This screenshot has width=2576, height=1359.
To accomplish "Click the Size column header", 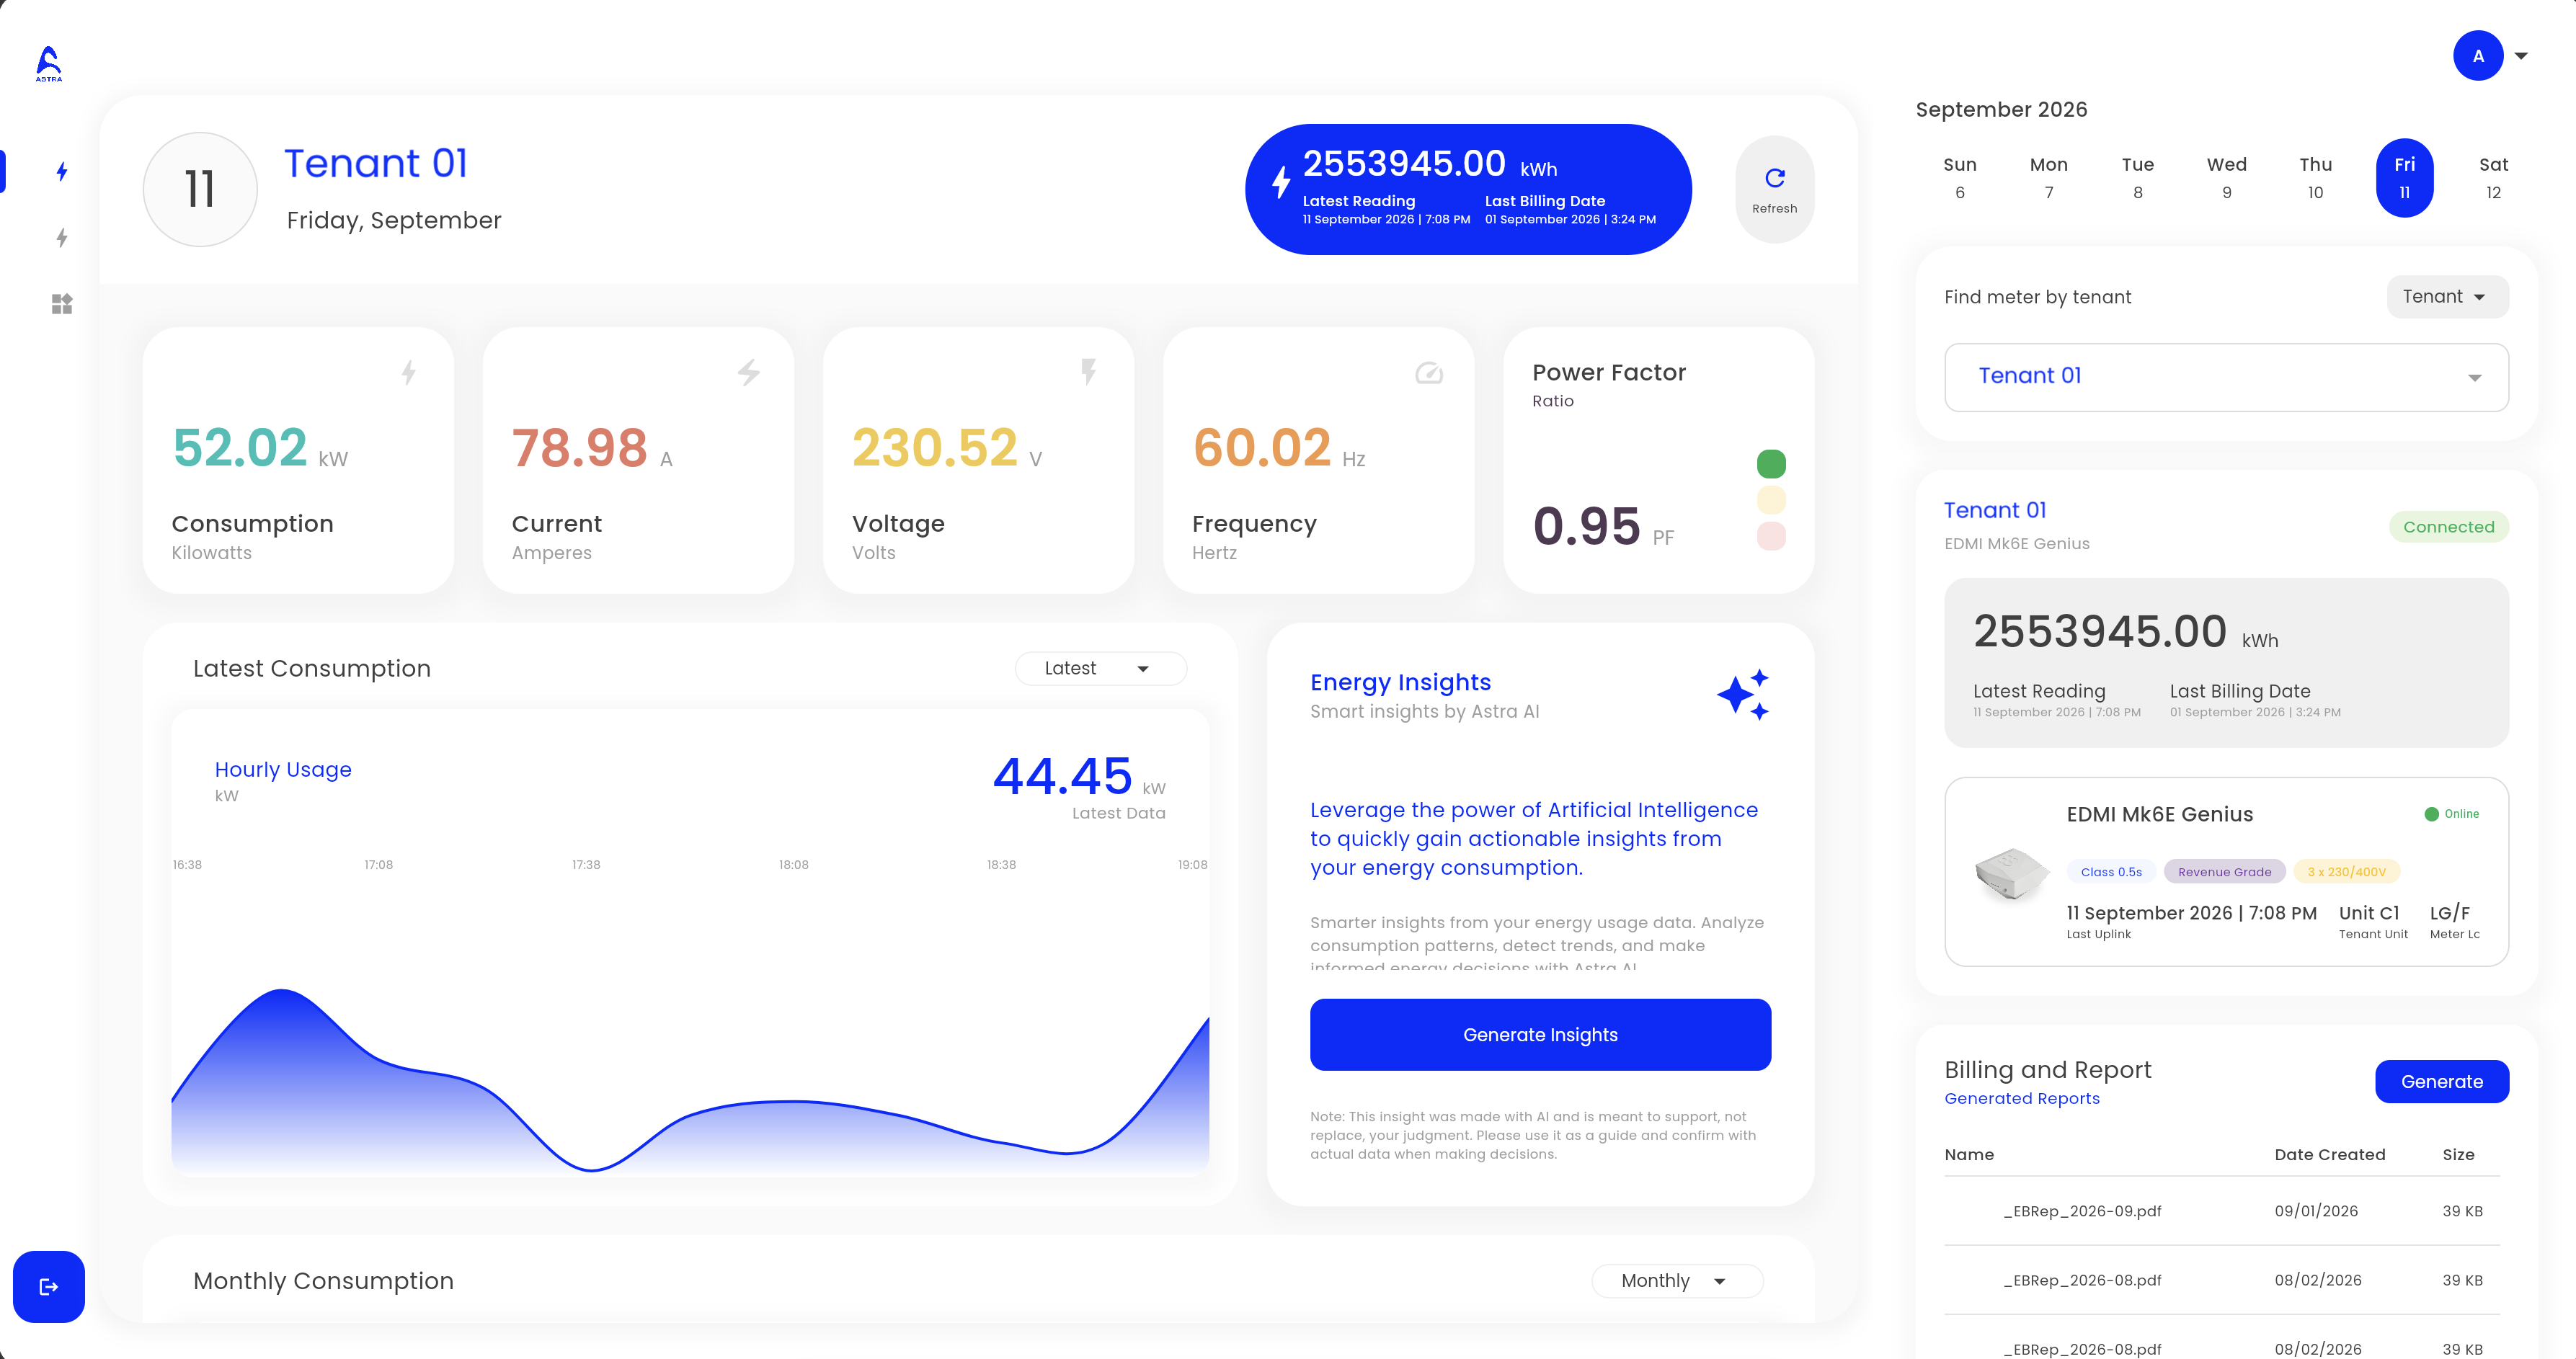I will tap(2458, 1154).
